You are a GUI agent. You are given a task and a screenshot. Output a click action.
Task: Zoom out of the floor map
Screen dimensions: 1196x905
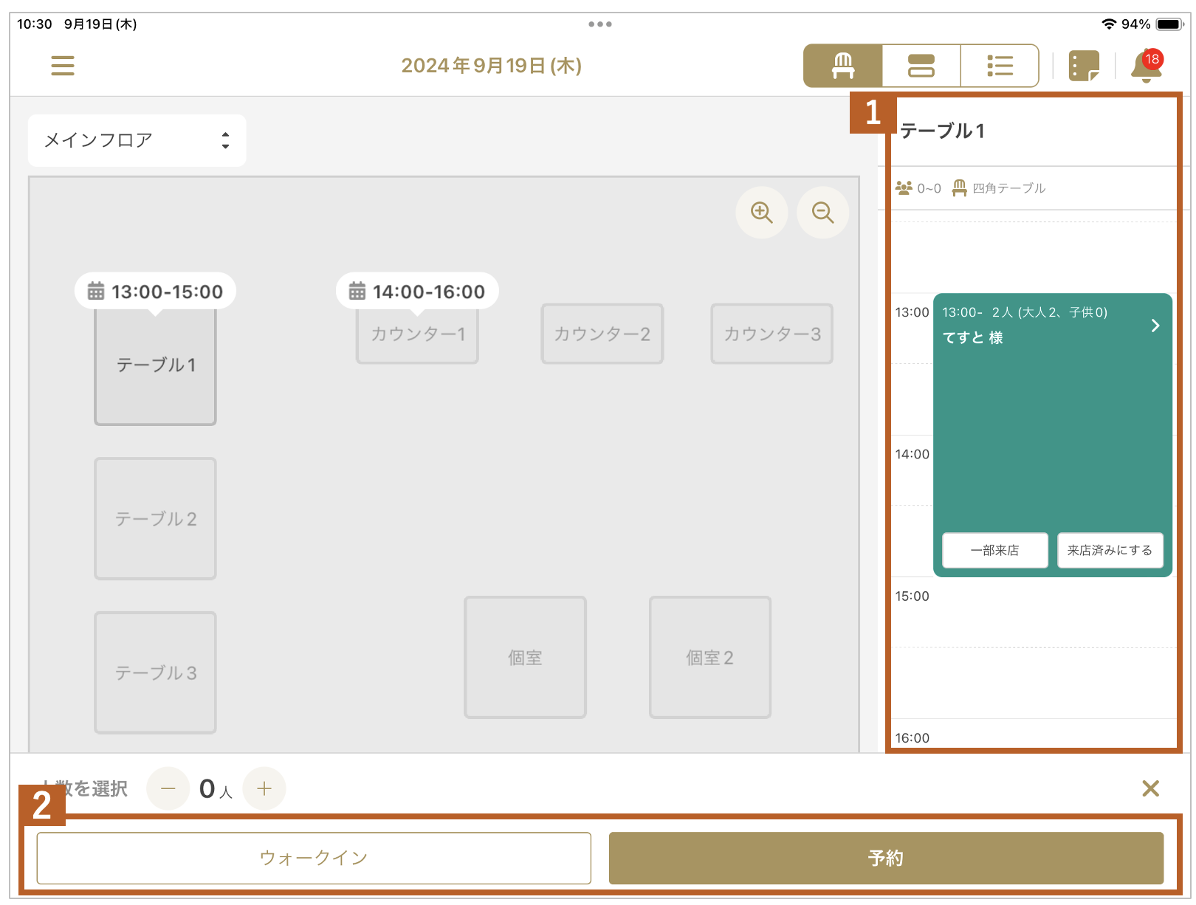[x=822, y=213]
